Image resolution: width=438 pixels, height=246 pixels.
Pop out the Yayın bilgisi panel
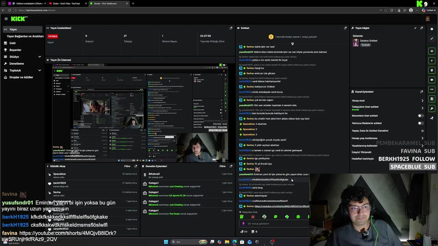pos(422,28)
